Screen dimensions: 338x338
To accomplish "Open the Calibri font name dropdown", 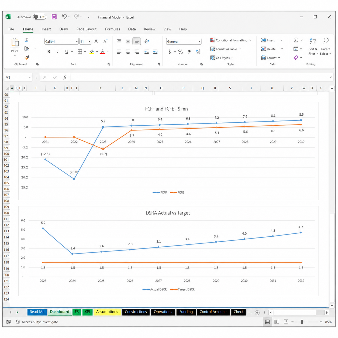I will click(61, 42).
